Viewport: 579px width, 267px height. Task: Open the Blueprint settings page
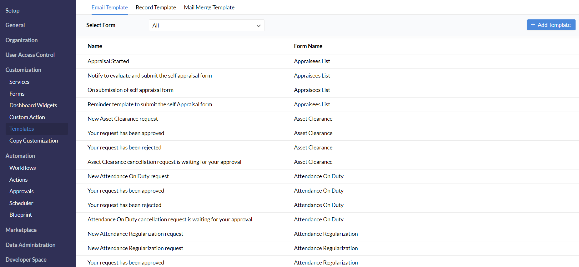tap(21, 215)
